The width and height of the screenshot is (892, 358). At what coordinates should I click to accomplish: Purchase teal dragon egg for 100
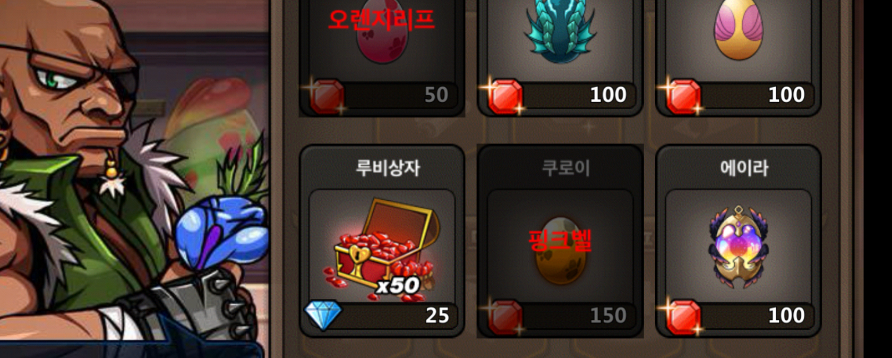click(x=560, y=95)
